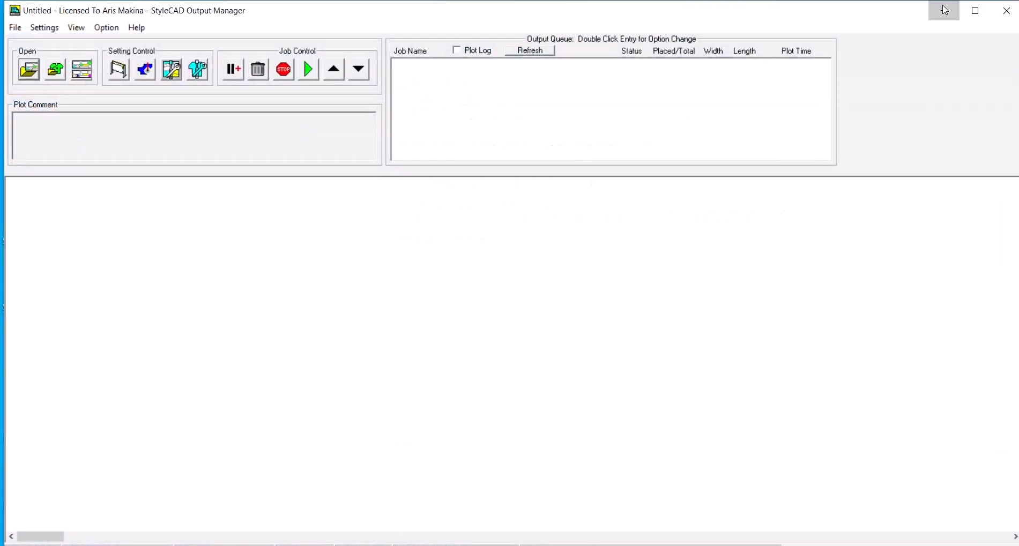The width and height of the screenshot is (1019, 546).
Task: Delete job using the trash can icon
Action: (258, 70)
